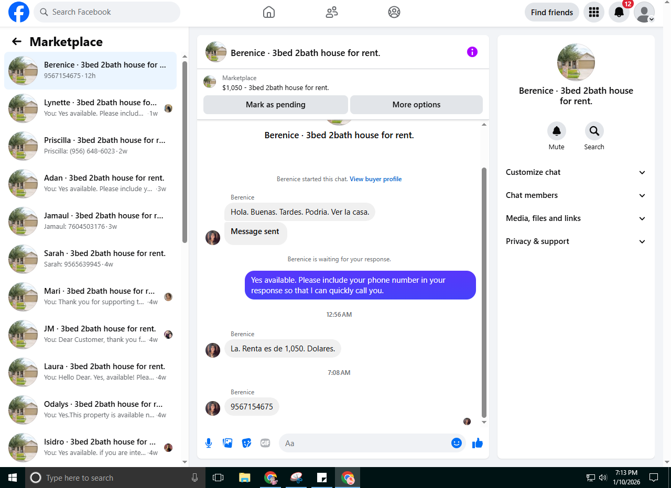Click message 9567154675 from Berenice

[252, 407]
